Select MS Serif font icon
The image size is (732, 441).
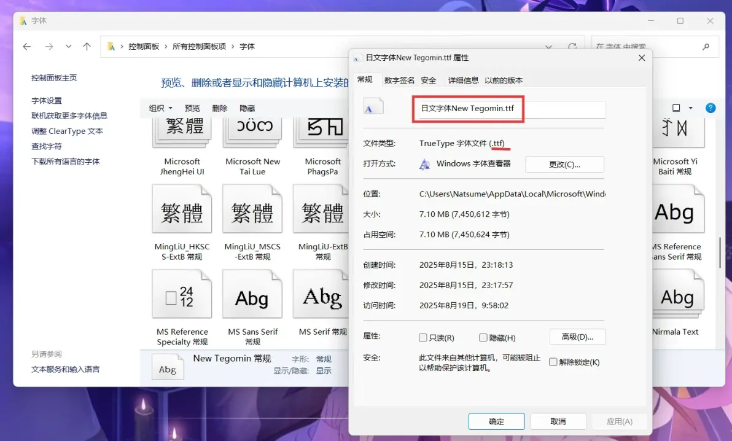(321, 294)
